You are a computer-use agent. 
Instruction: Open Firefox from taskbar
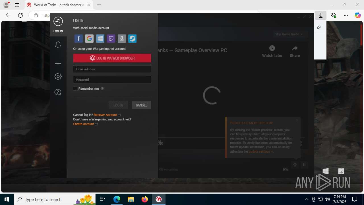(x=145, y=199)
